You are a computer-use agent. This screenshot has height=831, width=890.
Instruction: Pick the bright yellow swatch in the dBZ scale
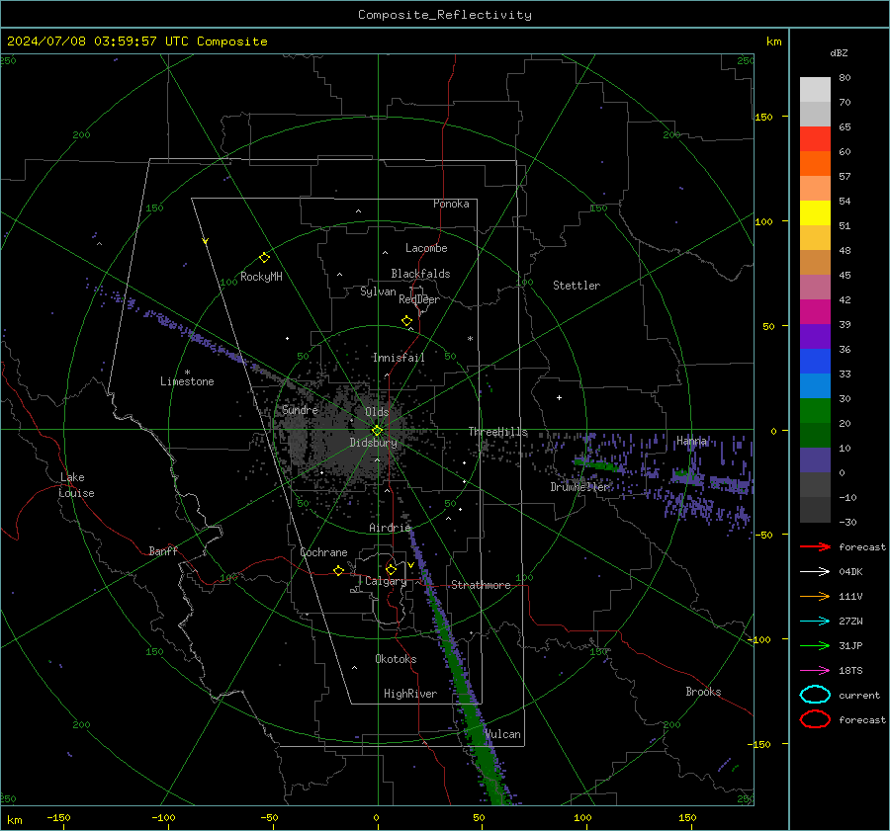[815, 213]
